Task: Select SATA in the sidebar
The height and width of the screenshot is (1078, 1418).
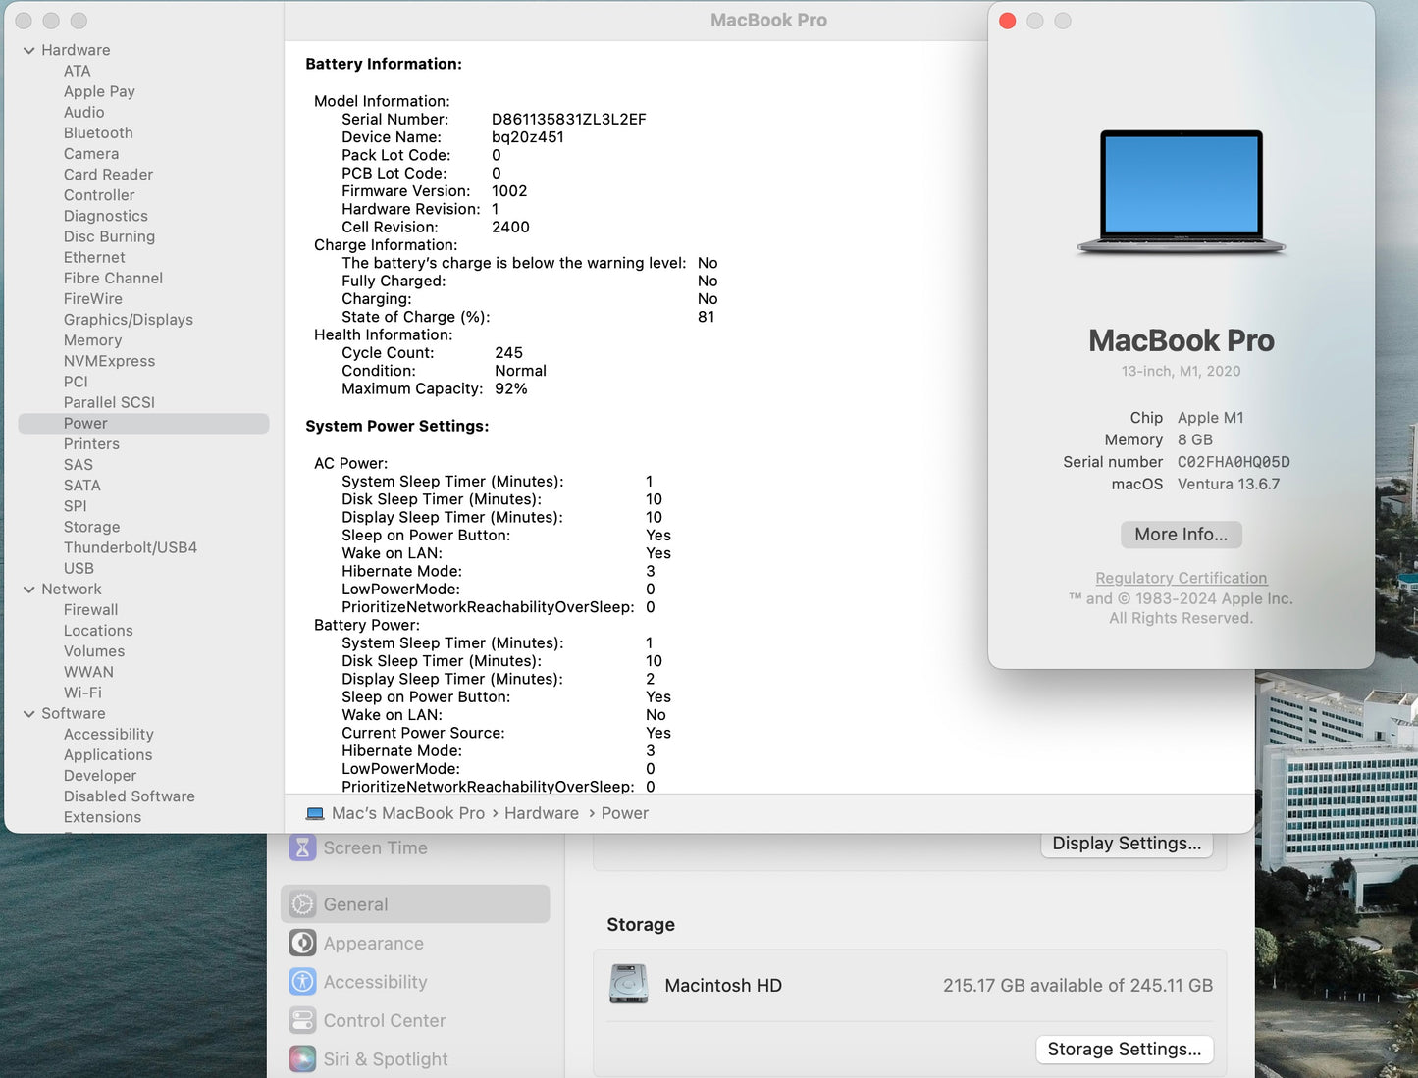Action: (82, 485)
